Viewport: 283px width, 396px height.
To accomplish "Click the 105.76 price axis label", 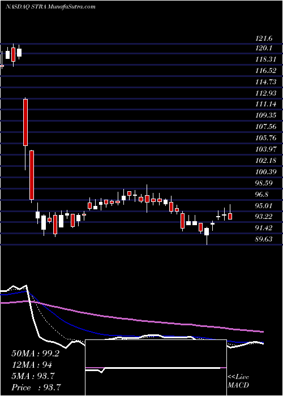I will 265,138.
